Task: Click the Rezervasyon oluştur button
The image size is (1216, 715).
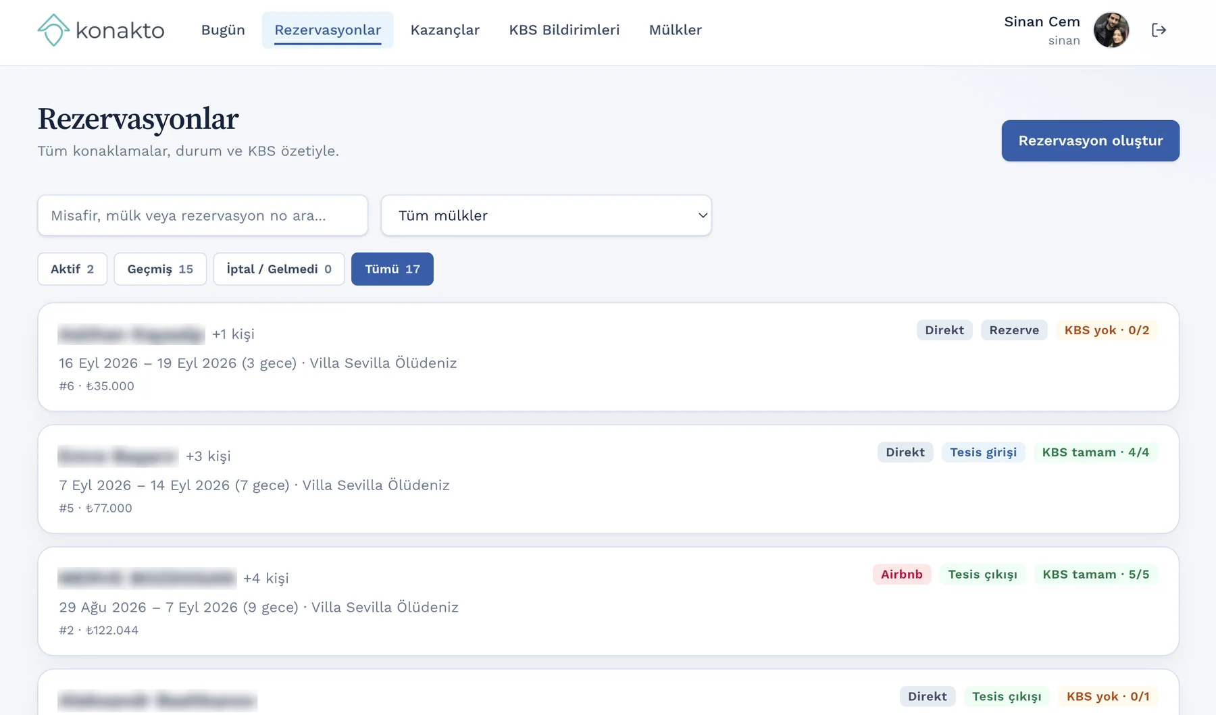Action: pos(1090,140)
